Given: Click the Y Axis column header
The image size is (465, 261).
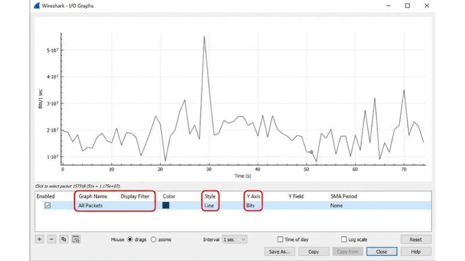Looking at the screenshot, I should coord(253,196).
